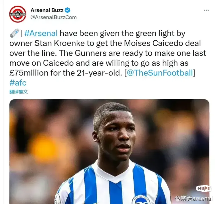Open the Arsenal Buzz profile avatar
The image size is (215, 204).
coord(17,14)
